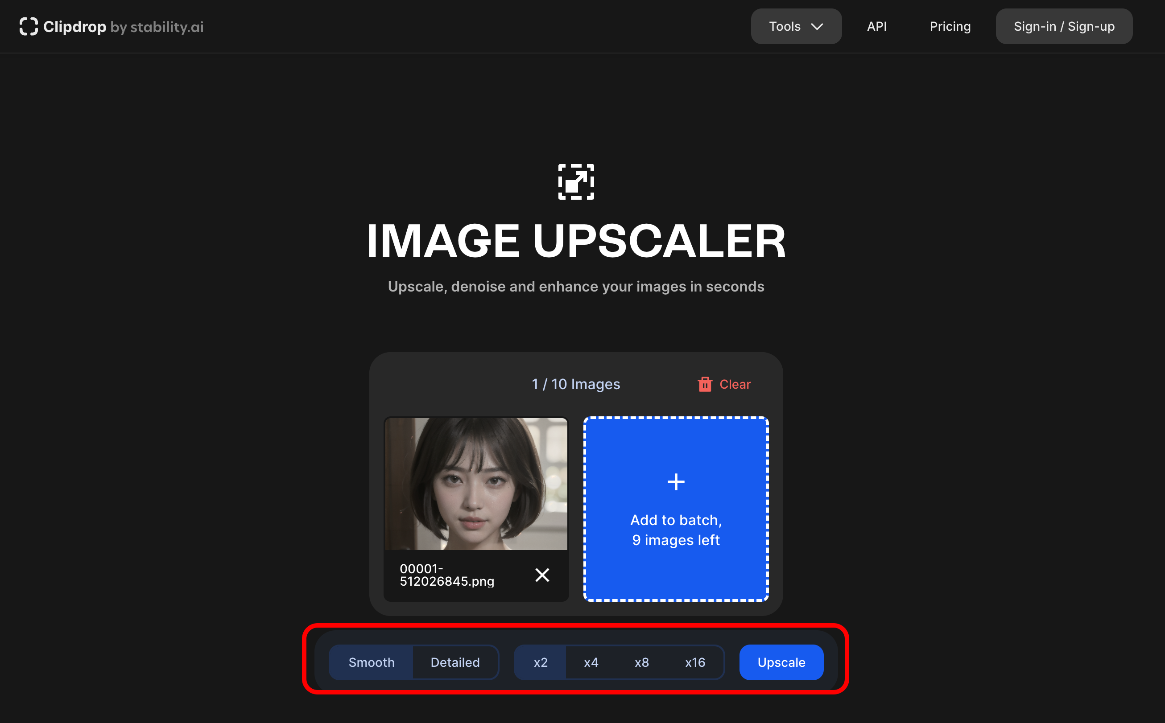Click the dashed upscaler icon above title
Image resolution: width=1165 pixels, height=723 pixels.
tap(576, 182)
